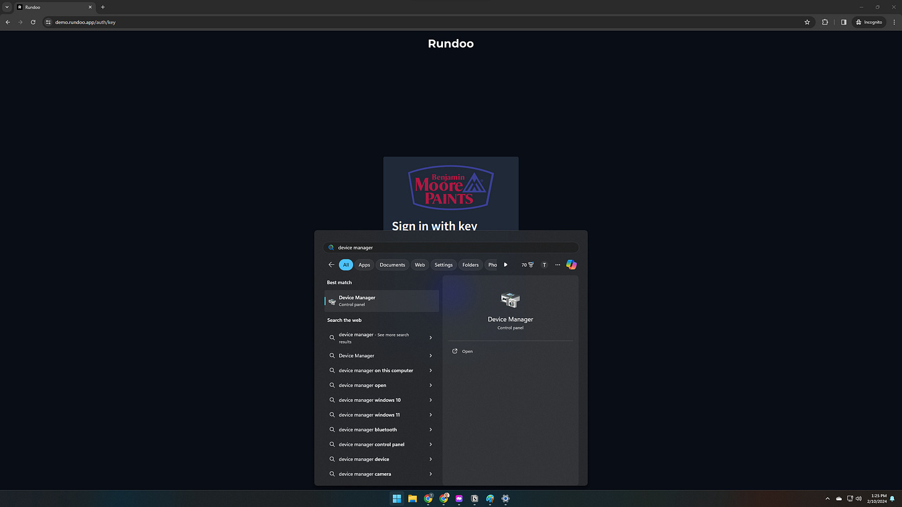
Task: Click the back arrow in search panel
Action: coord(331,265)
